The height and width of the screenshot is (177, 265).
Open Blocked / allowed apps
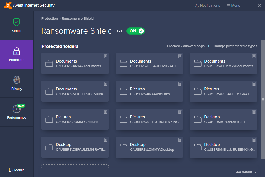click(x=185, y=46)
